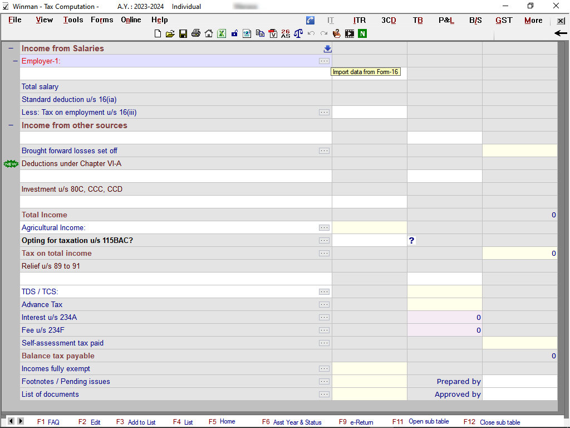Click the Prepared by input field

point(519,382)
